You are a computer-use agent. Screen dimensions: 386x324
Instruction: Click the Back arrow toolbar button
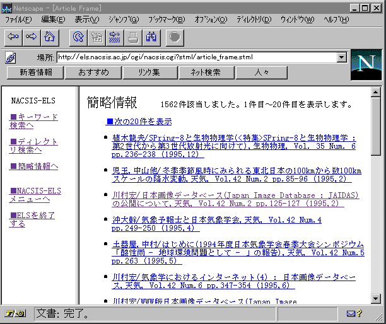point(13,38)
